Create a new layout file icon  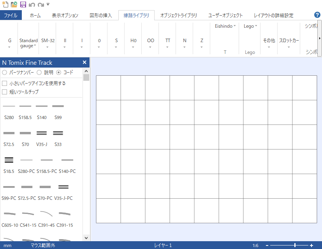5,4
